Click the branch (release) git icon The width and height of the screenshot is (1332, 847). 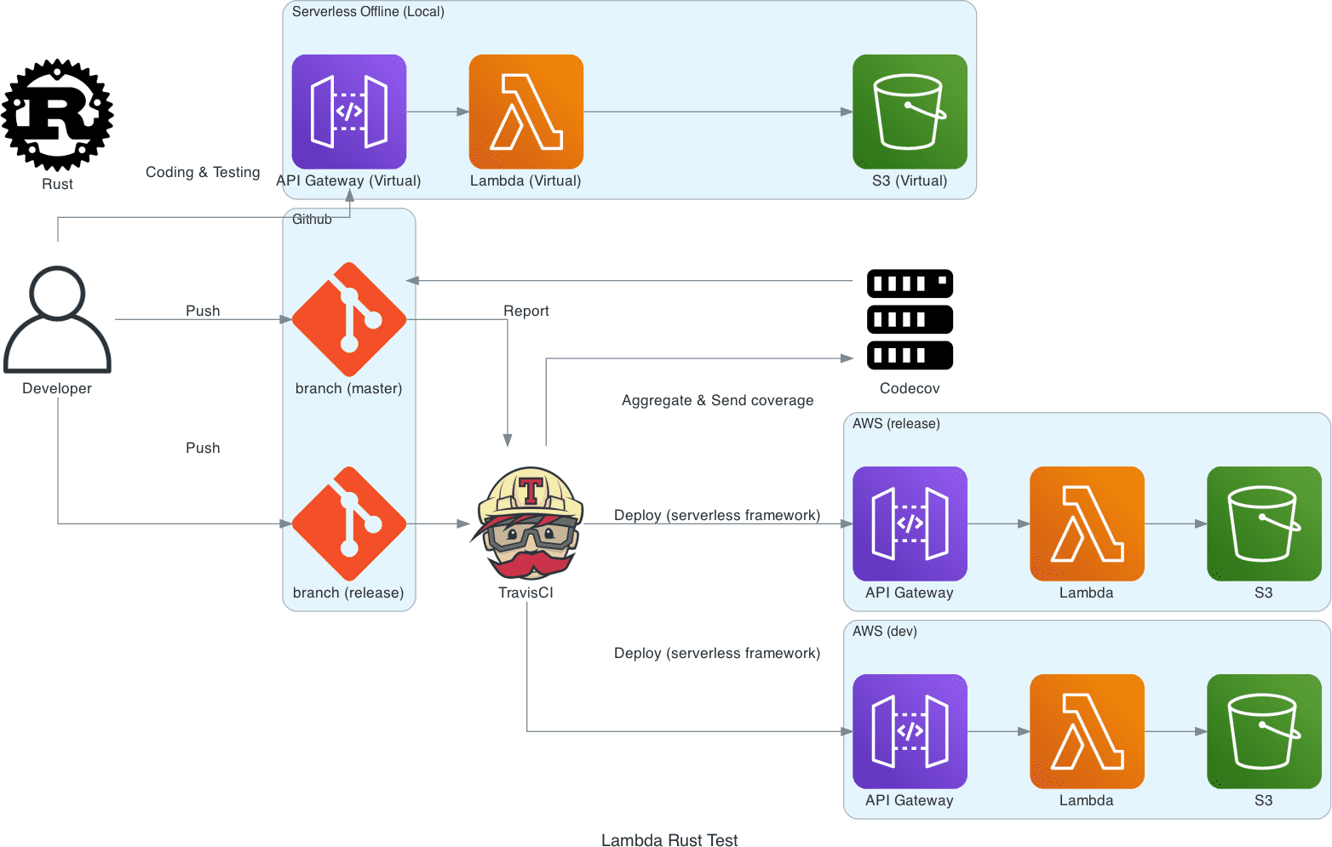348,524
